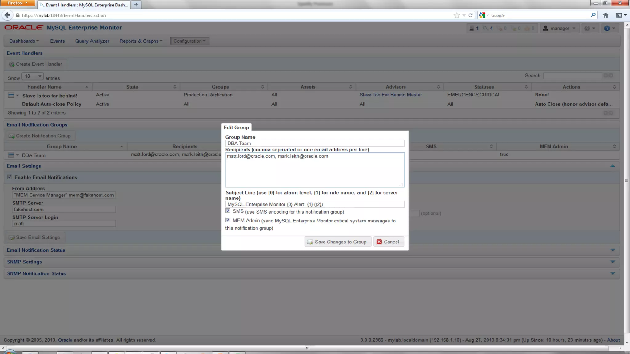Click the Event Handlers Search field
Viewport: 630px width, 354px height.
coord(572,76)
